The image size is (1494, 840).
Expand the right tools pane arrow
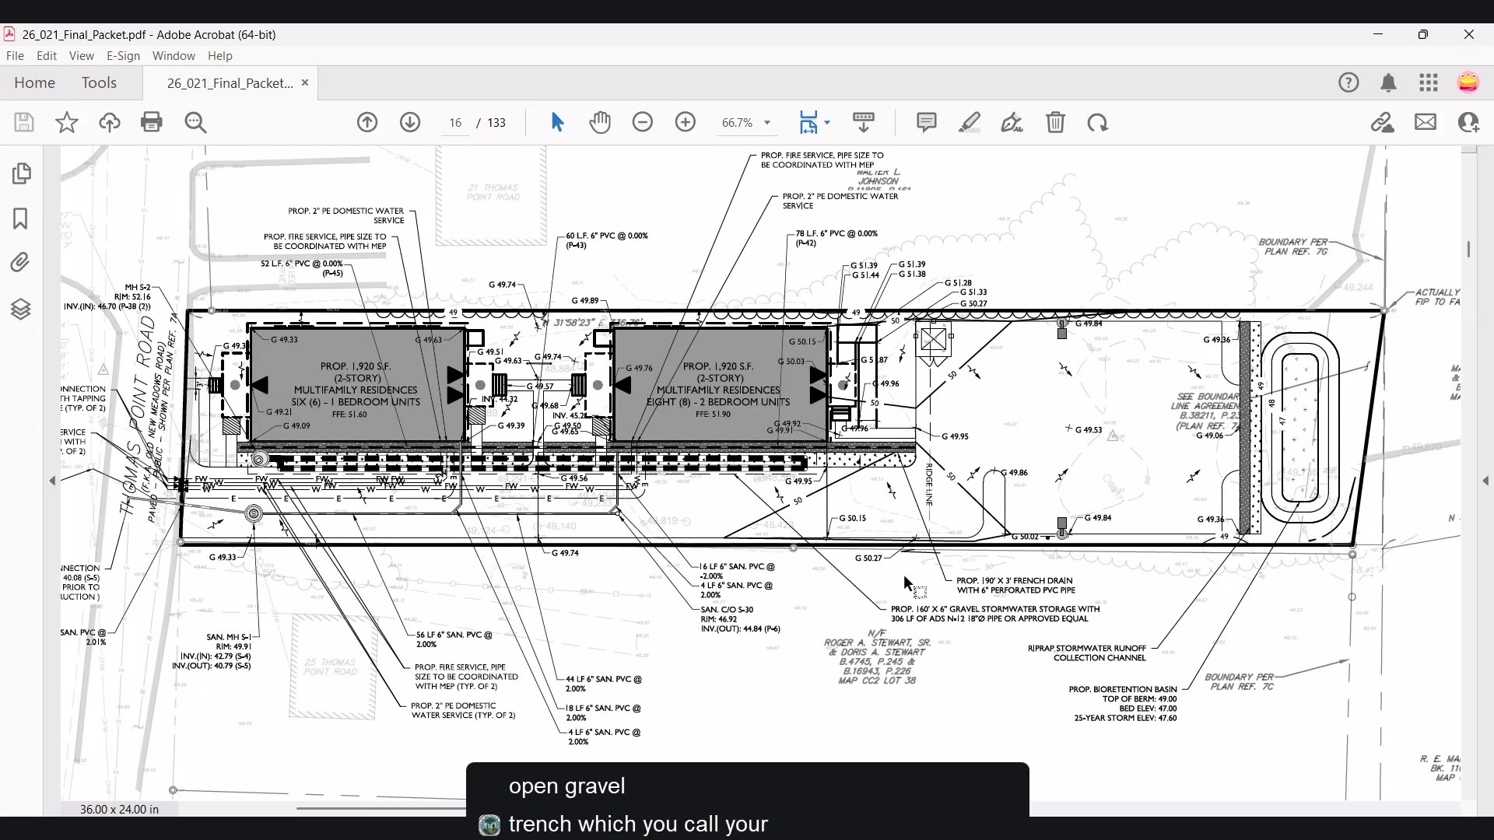click(x=1486, y=481)
